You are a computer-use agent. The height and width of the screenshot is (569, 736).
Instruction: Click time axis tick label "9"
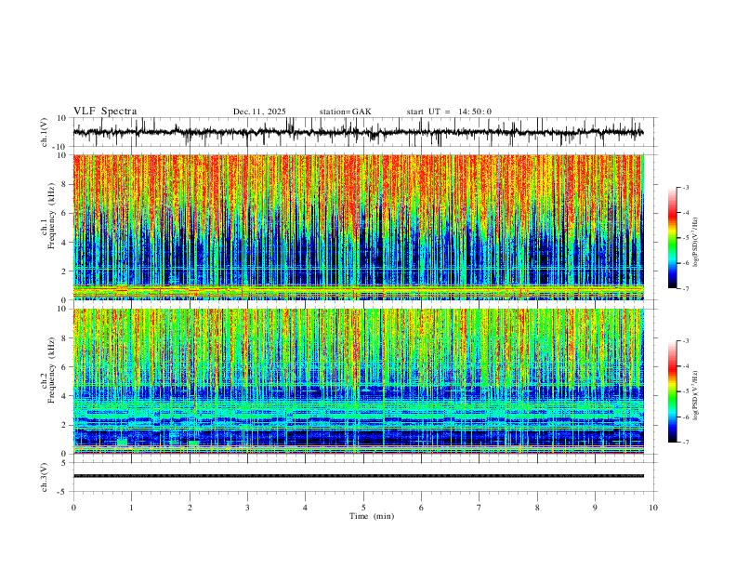coord(595,508)
